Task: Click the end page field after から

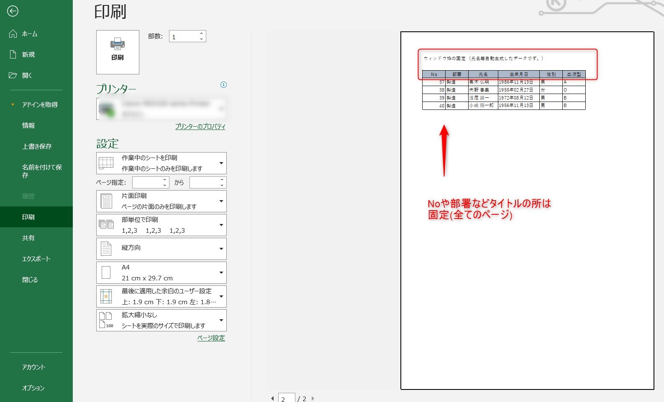Action: coord(204,183)
